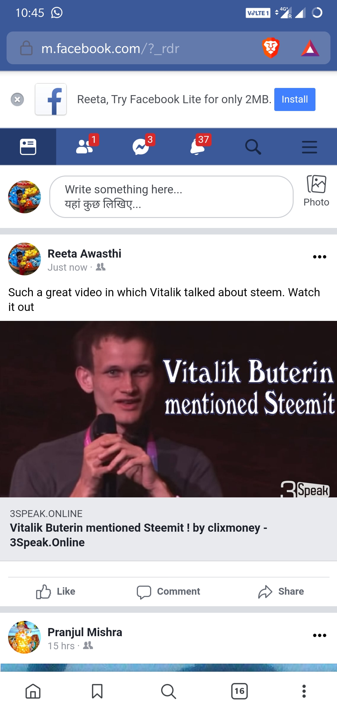Screen dimensions: 337x711
Task: Select the News Feed tab
Action: click(28, 147)
